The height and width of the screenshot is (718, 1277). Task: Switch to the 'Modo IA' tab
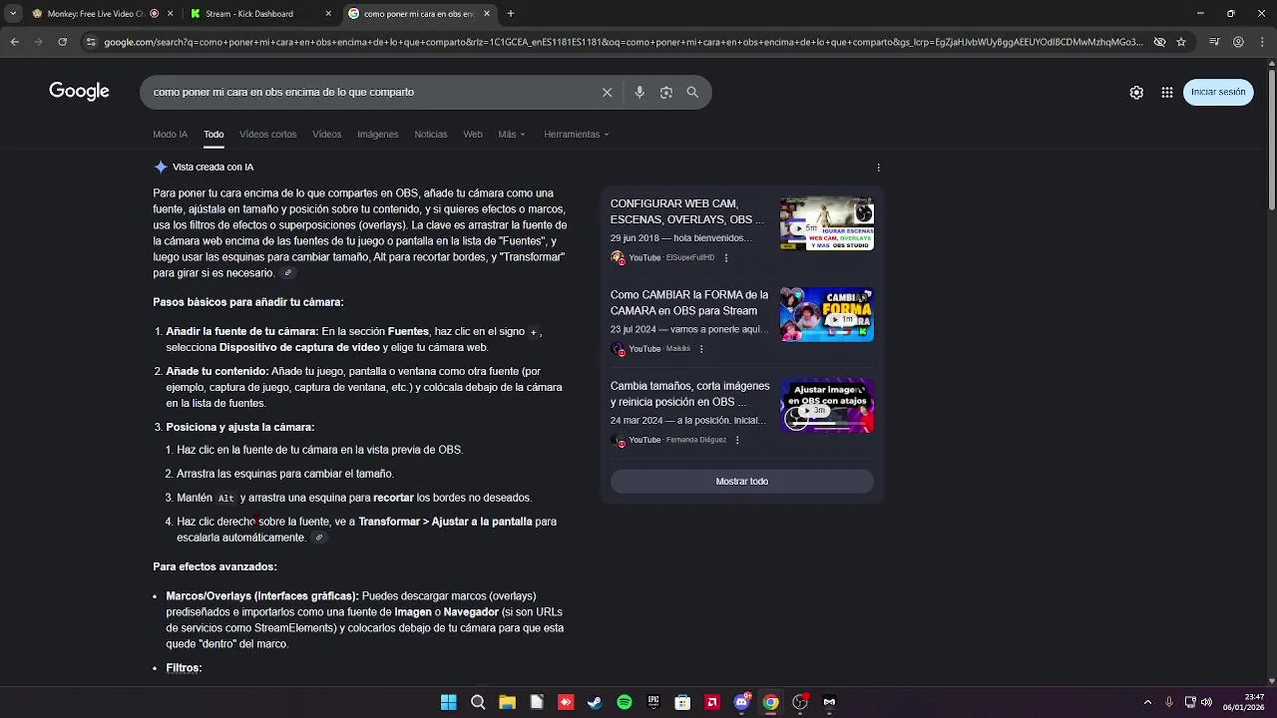click(x=170, y=135)
